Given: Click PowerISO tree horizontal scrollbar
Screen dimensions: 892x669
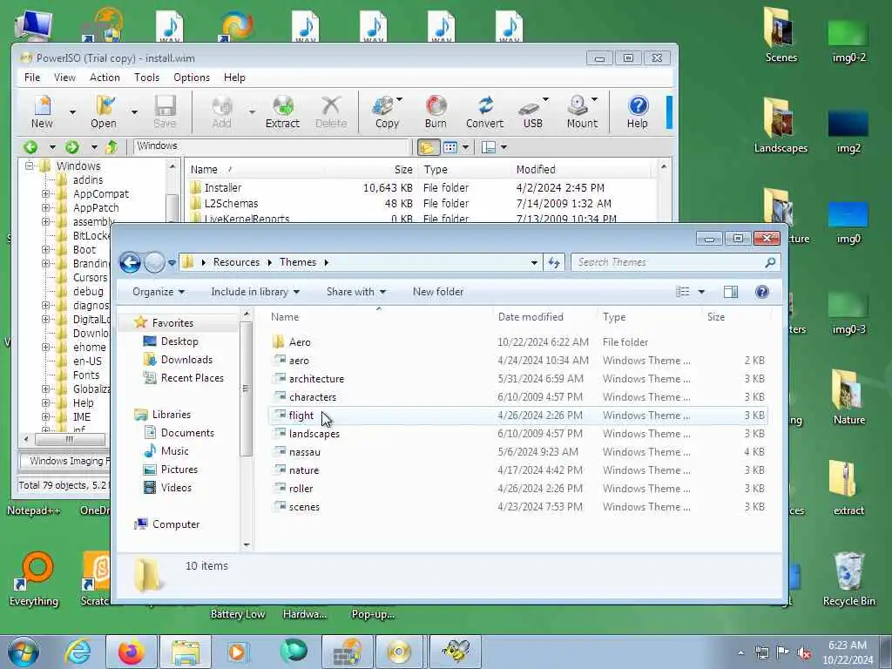Looking at the screenshot, I should [x=70, y=439].
